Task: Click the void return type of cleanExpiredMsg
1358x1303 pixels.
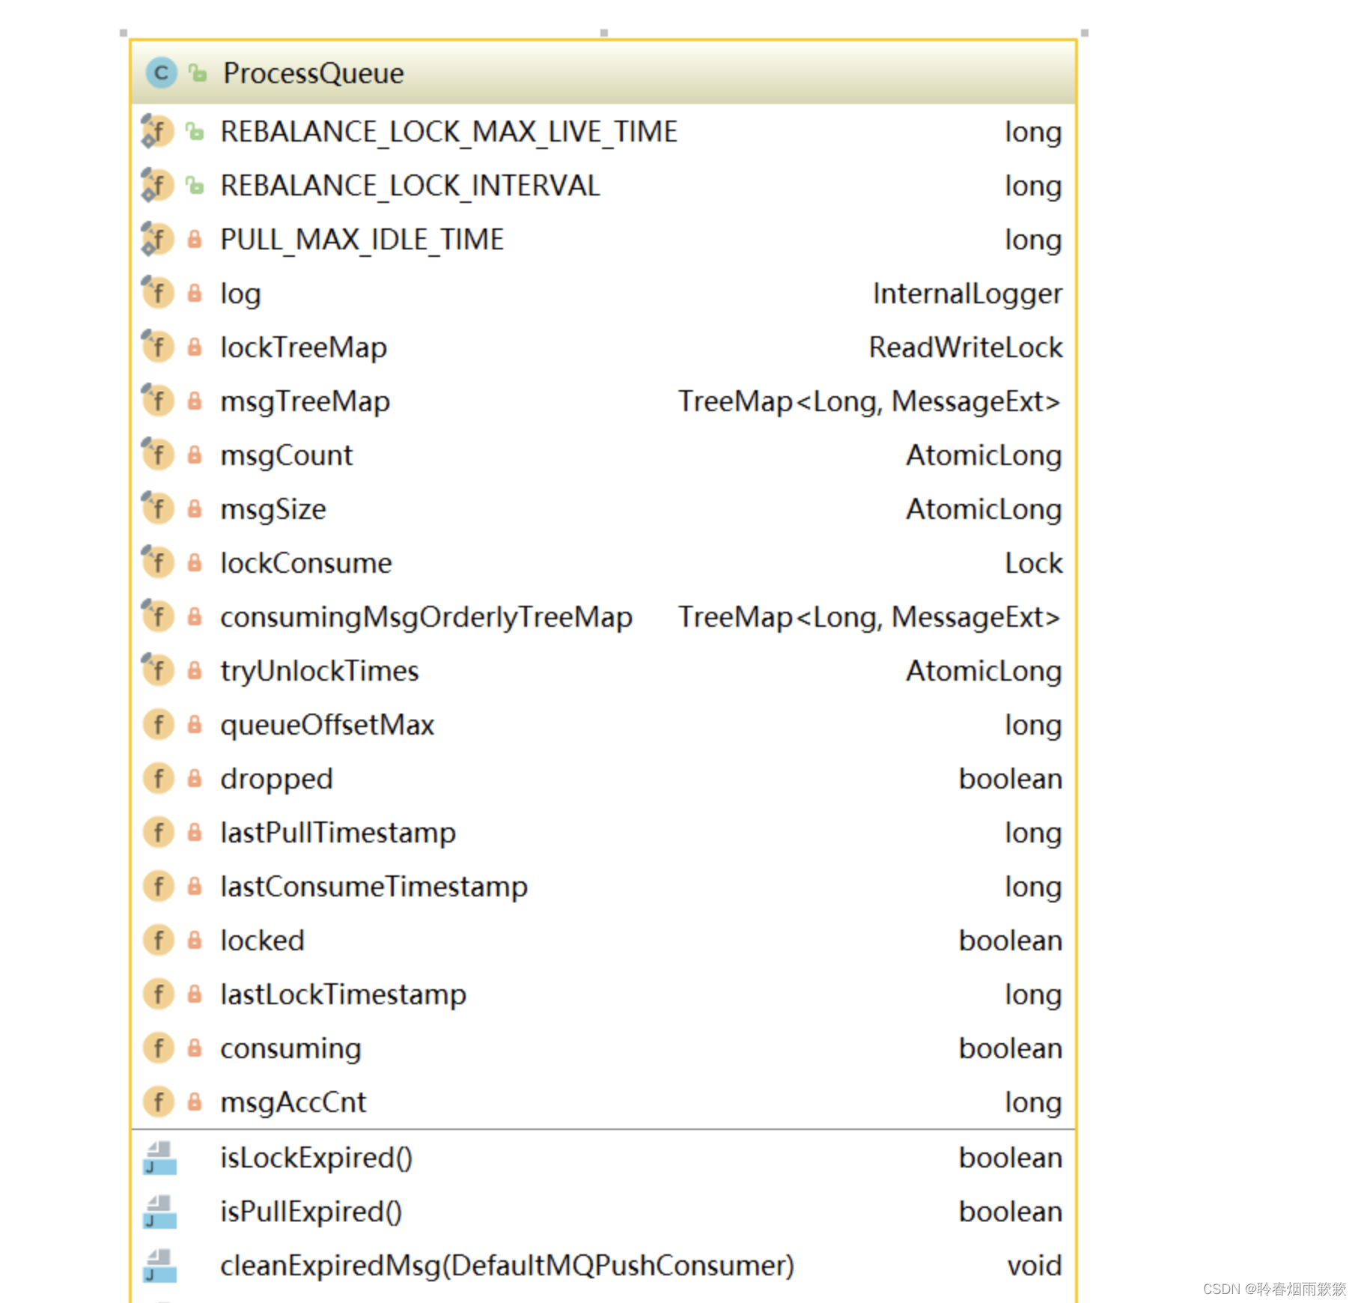Action: coord(1035,1266)
